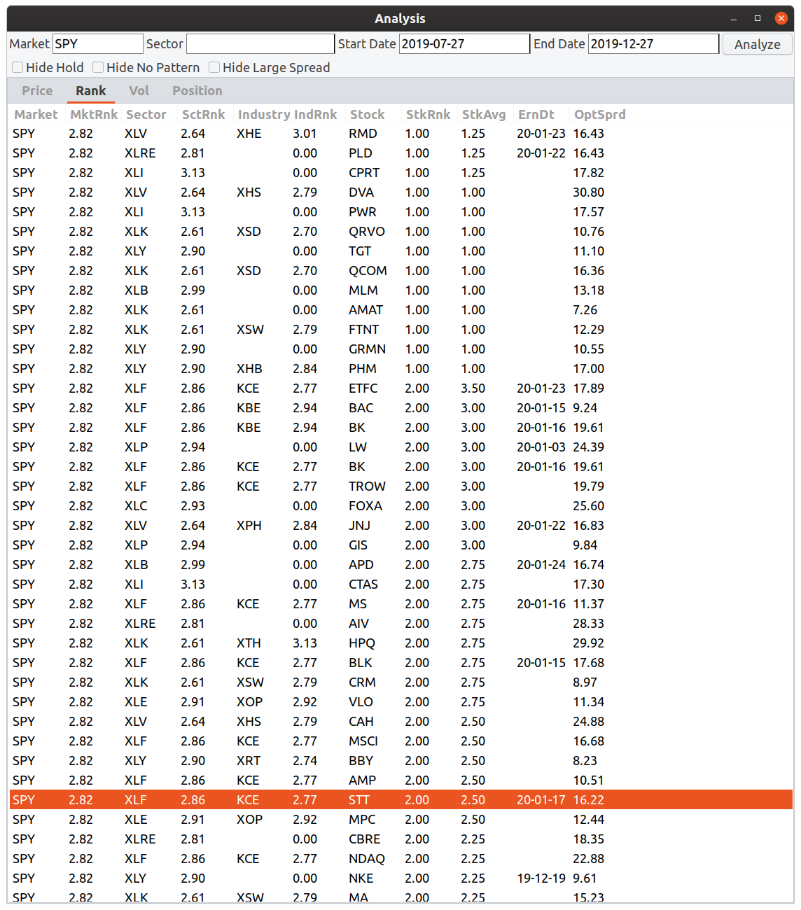Screen dimensions: 801x910
Task: Click the Analyze button
Action: (x=758, y=44)
